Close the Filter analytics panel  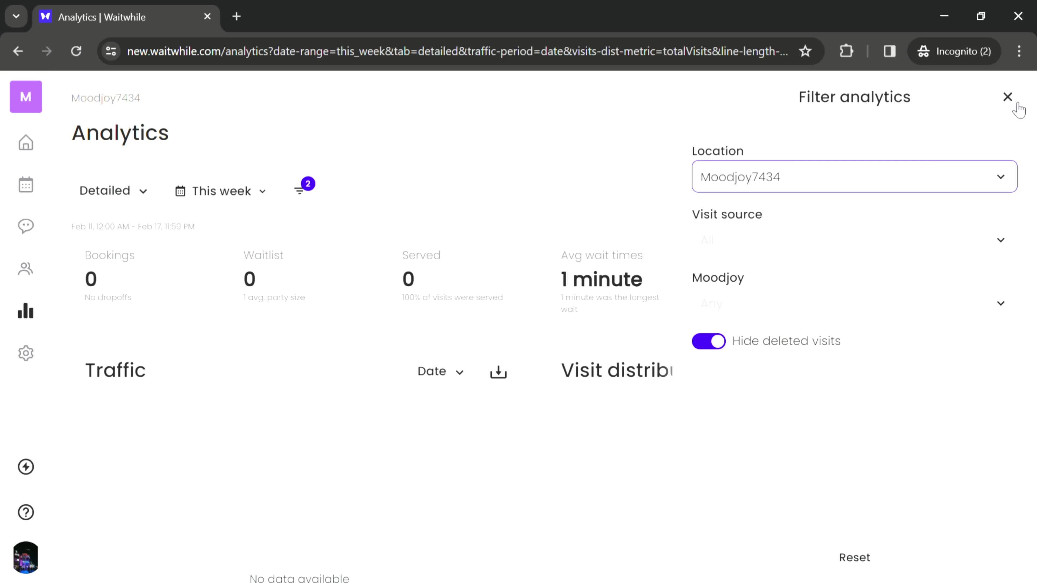[x=1007, y=97]
